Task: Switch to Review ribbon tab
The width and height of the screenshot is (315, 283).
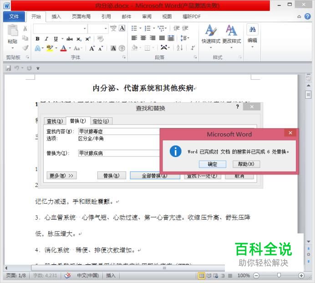Action: point(147,16)
